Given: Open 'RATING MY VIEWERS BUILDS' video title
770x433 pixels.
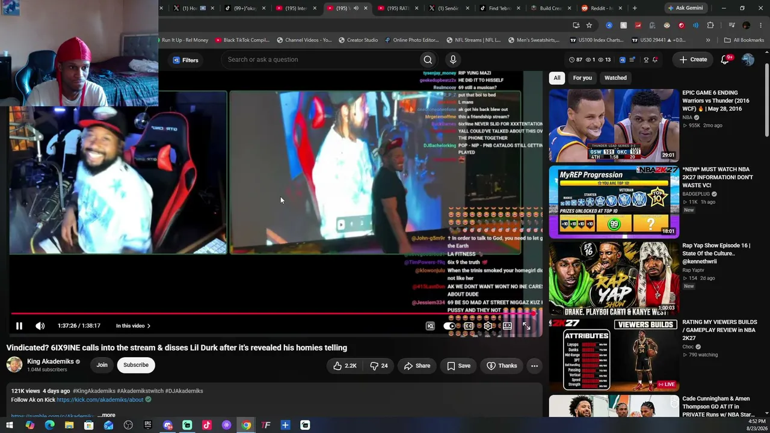Looking at the screenshot, I should pyautogui.click(x=719, y=330).
